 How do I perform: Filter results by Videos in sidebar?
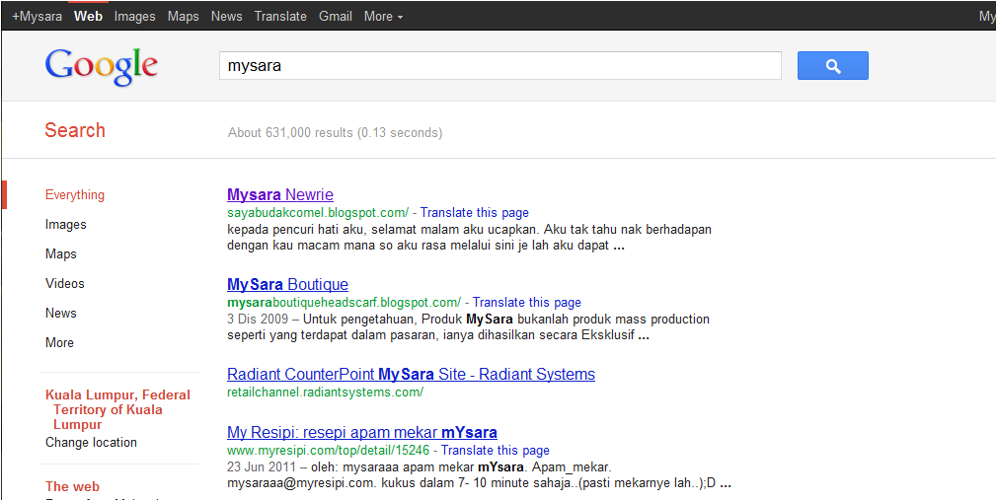click(65, 283)
